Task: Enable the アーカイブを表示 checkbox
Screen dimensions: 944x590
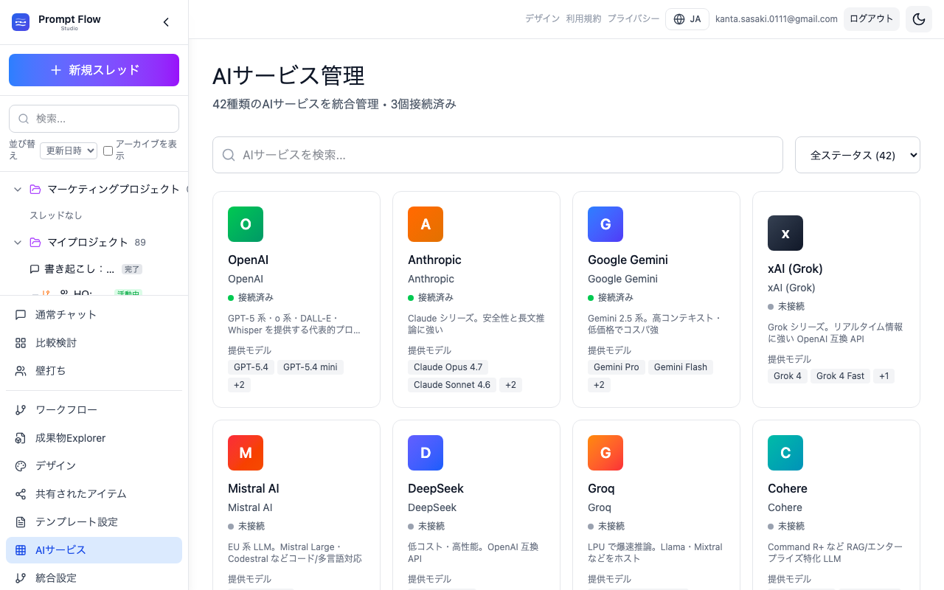Action: tap(108, 150)
